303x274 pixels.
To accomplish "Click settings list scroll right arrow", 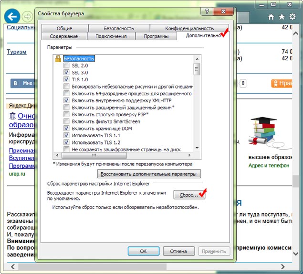I will 189,155.
